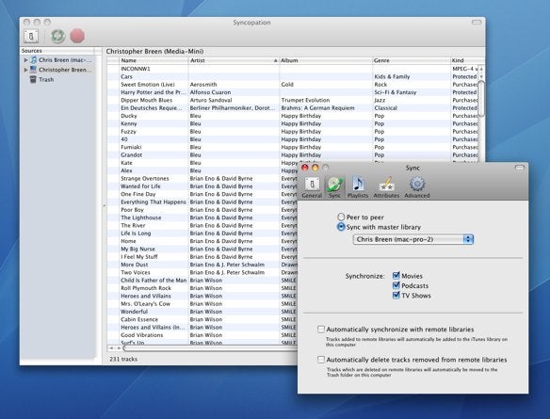550x419 pixels.
Task: Select the track Fumiaki
Action: (131, 147)
